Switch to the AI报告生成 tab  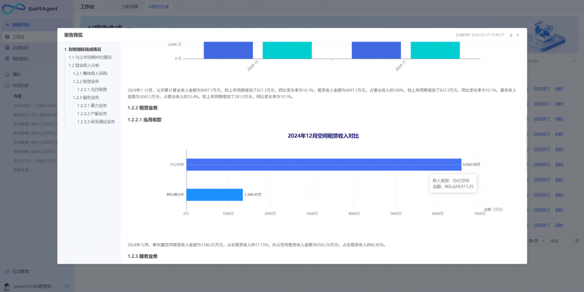[159, 6]
